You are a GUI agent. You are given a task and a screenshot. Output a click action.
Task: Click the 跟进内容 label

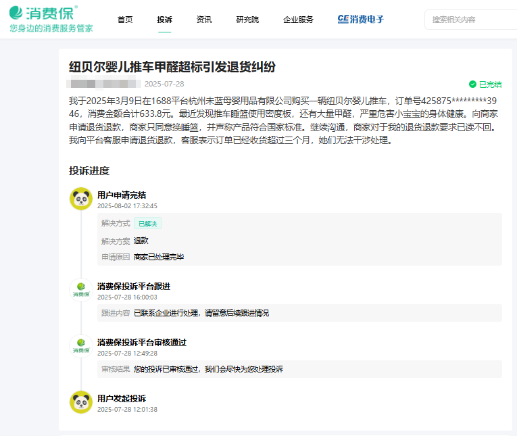(x=116, y=313)
